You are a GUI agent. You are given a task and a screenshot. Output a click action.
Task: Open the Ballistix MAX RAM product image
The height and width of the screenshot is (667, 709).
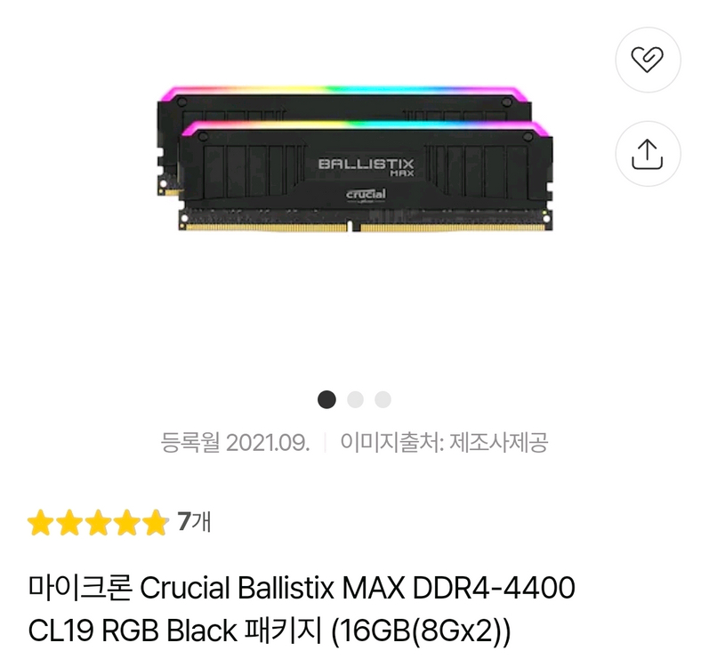coord(354,158)
